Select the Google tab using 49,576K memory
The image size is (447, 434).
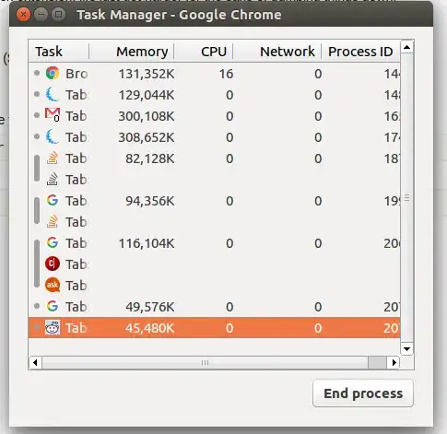(214, 307)
